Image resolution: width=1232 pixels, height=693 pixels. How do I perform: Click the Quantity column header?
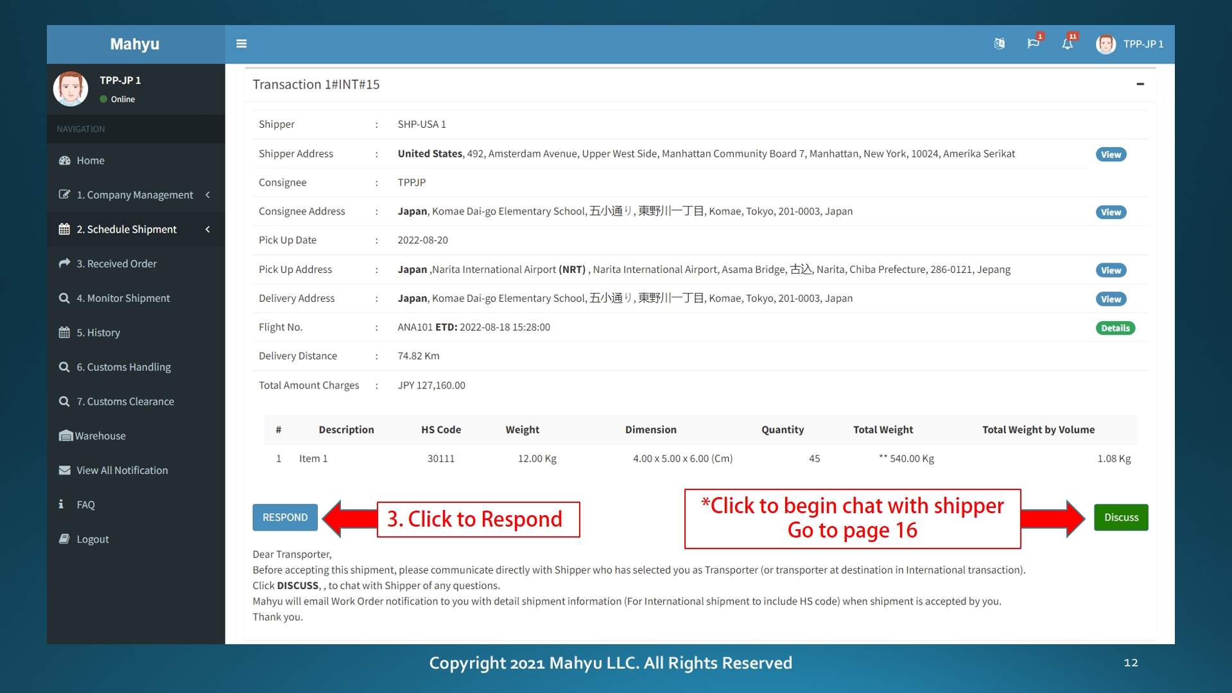pos(782,430)
